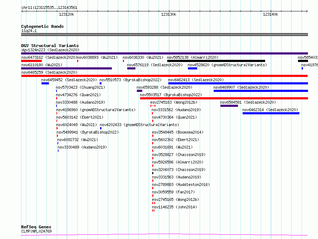Open nsv4196960 (gnomADStructuralVariants) label

point(96,110)
